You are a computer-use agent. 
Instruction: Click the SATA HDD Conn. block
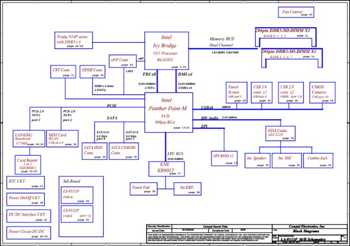click(94, 151)
